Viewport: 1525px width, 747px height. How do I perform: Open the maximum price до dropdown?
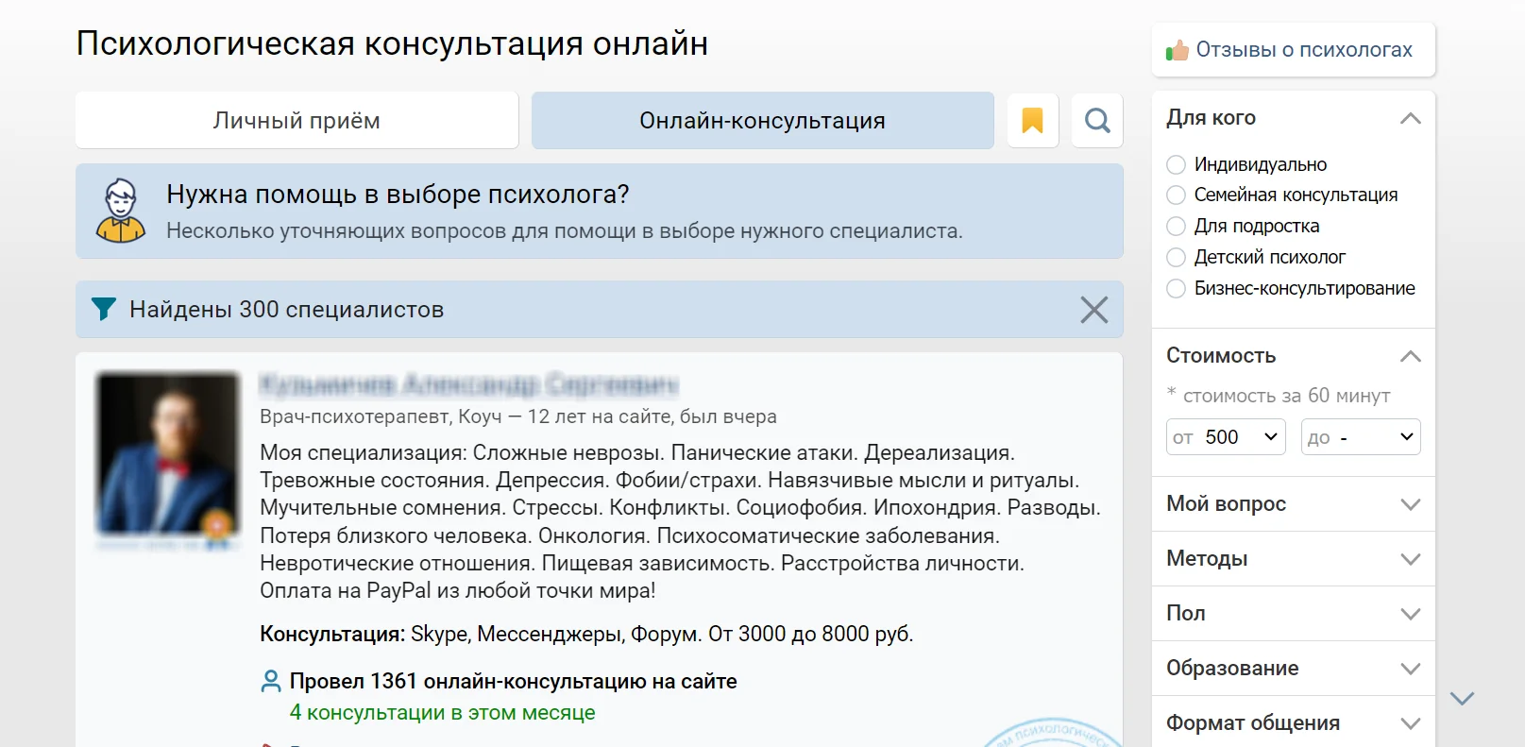click(1361, 437)
